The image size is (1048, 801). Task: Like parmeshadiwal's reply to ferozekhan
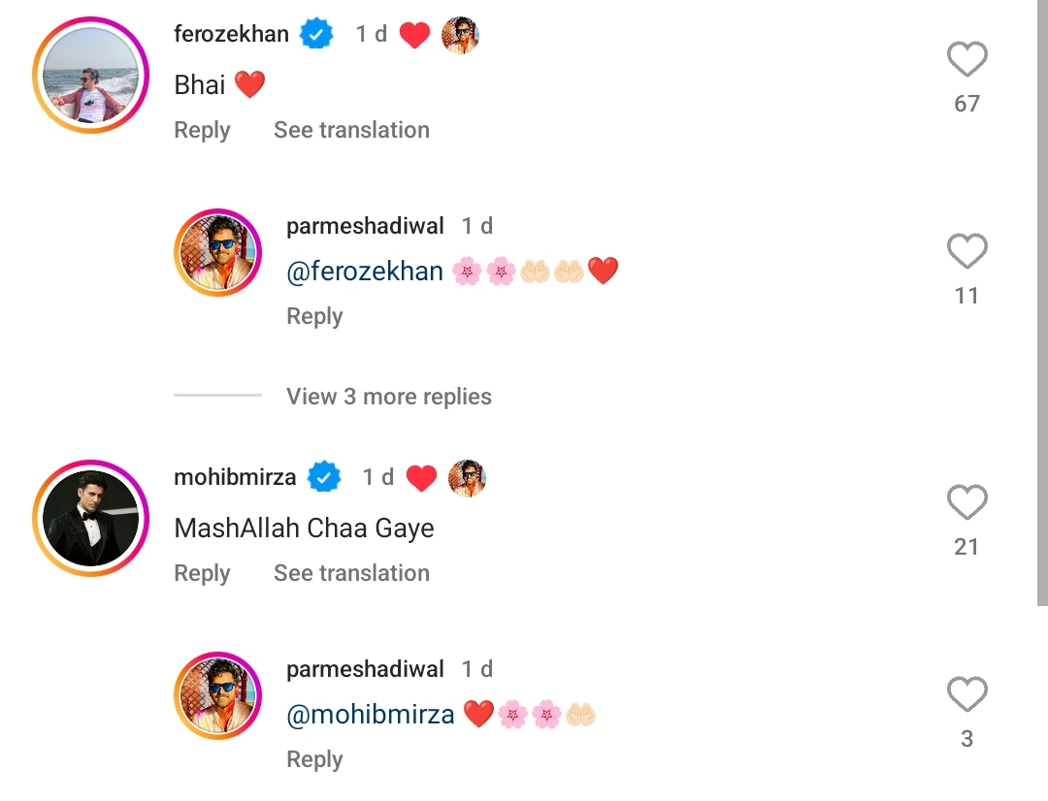click(966, 252)
